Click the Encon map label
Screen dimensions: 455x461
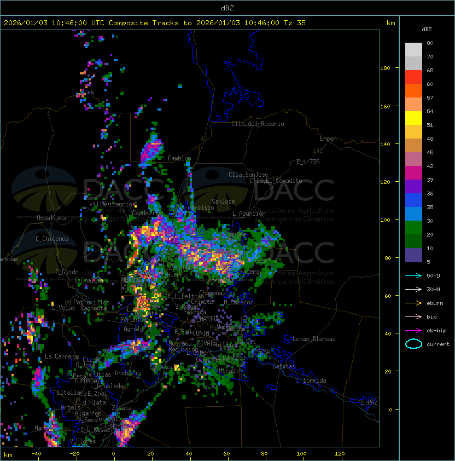click(x=328, y=139)
